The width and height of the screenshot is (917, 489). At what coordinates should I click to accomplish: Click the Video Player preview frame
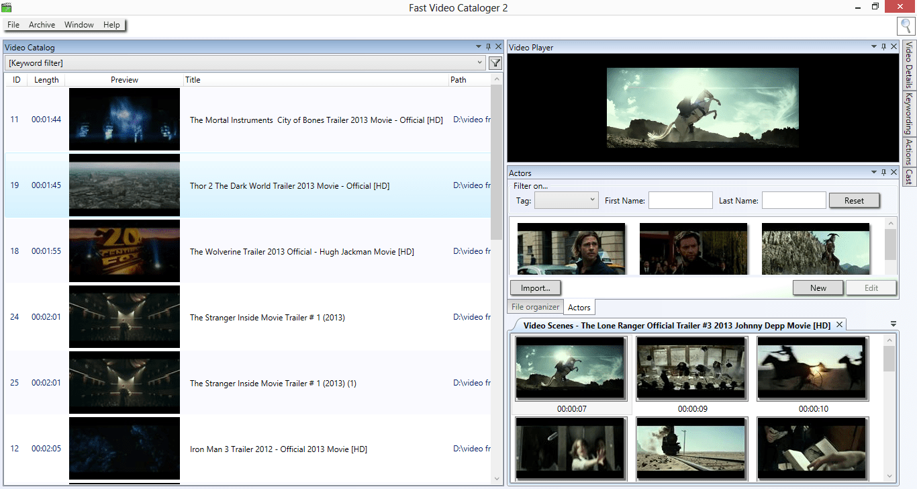702,107
